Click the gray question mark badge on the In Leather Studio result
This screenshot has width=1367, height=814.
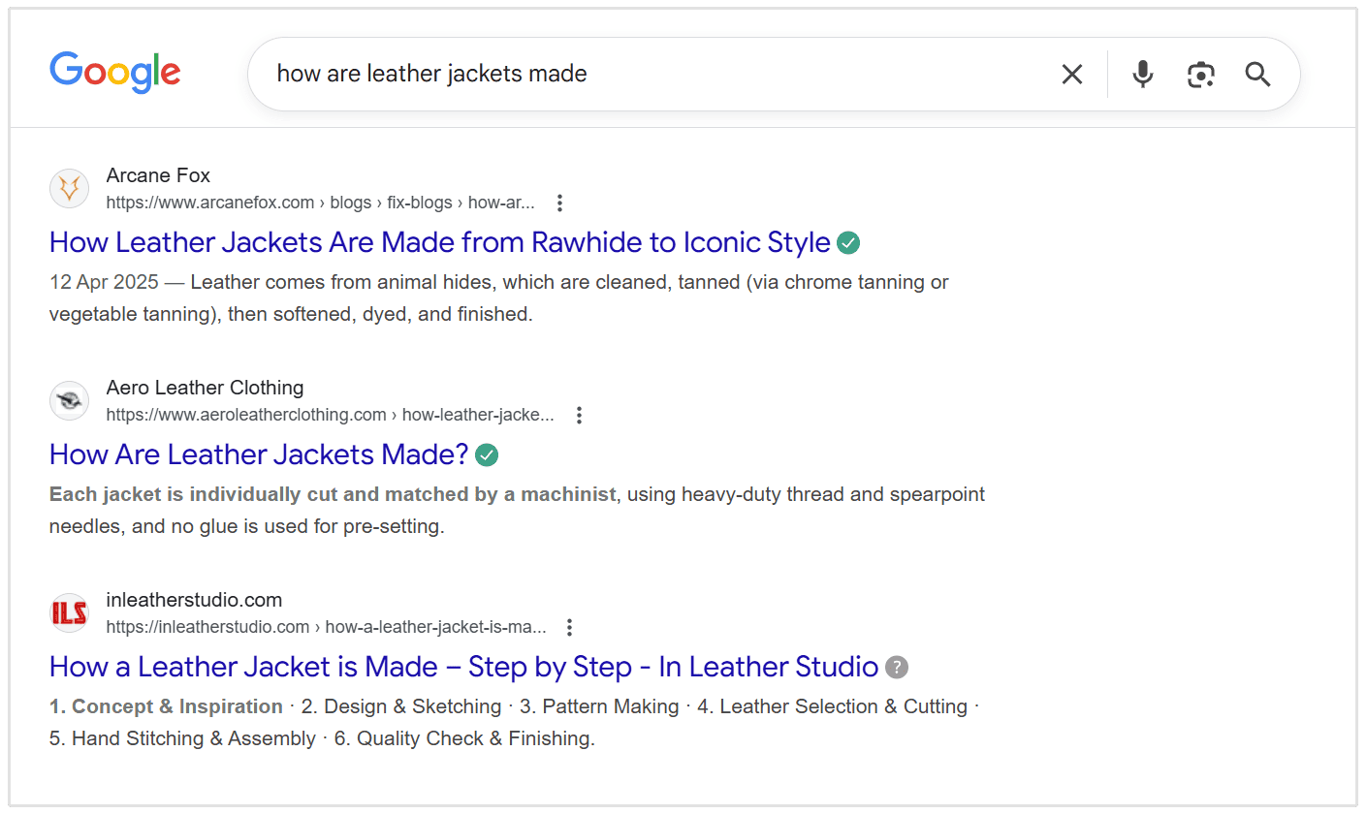(x=897, y=667)
